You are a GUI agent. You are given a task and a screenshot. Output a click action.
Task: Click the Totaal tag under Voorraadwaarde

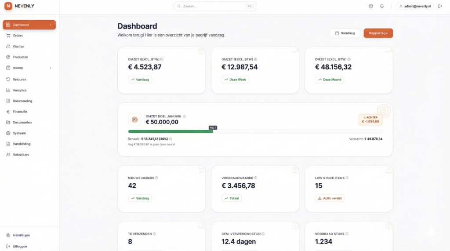click(x=232, y=198)
